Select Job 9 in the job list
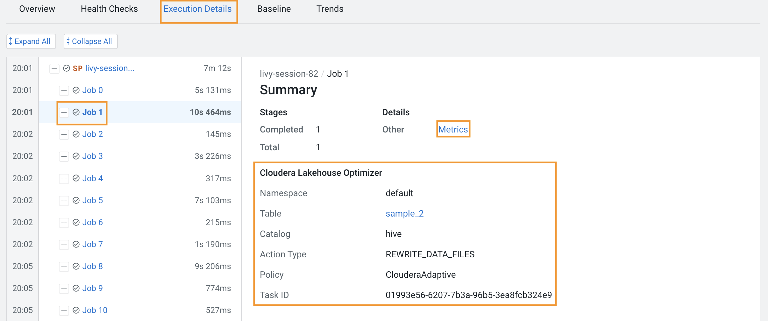Image resolution: width=768 pixels, height=321 pixels. click(93, 288)
